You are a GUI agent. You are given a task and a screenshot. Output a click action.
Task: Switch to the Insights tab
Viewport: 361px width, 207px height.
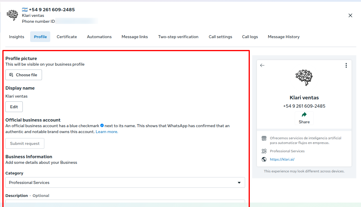[17, 37]
